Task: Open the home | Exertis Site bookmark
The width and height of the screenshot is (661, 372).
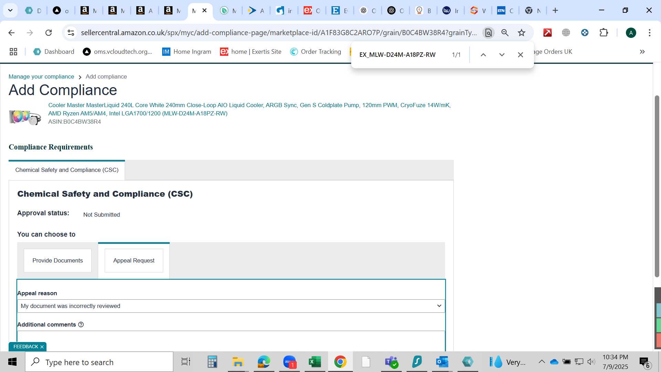Action: point(251,52)
